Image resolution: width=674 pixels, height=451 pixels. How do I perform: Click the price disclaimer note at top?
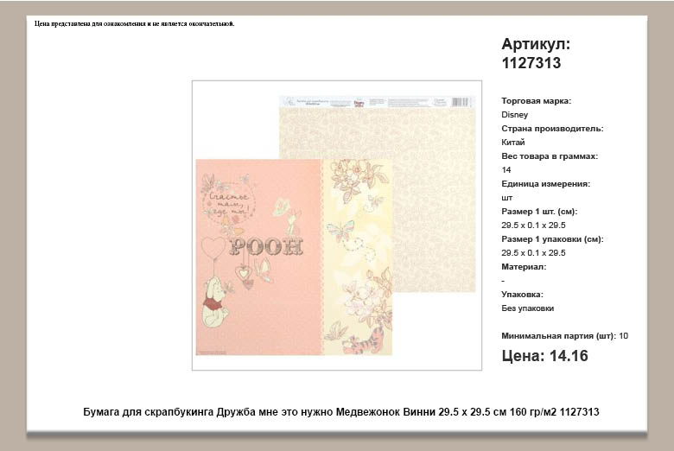(x=135, y=23)
